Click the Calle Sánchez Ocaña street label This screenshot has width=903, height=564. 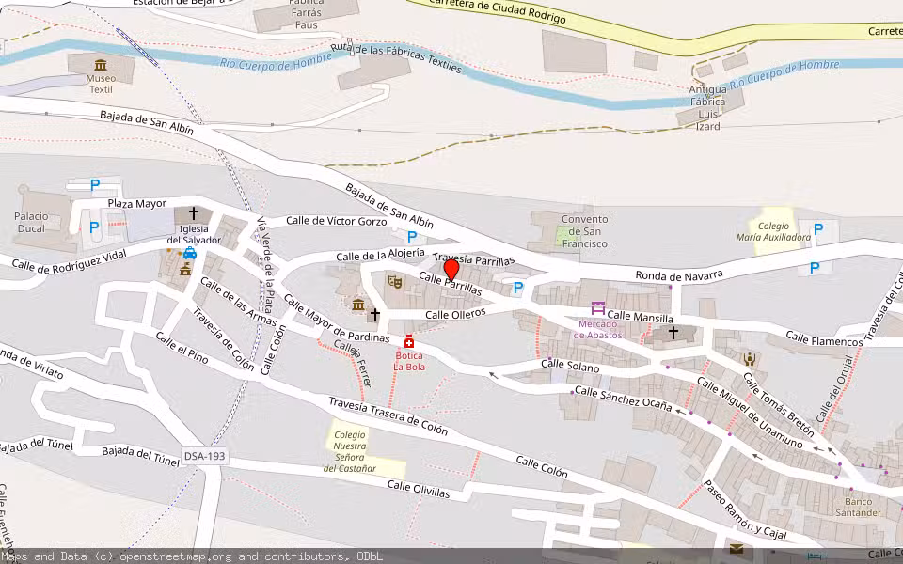623,399
